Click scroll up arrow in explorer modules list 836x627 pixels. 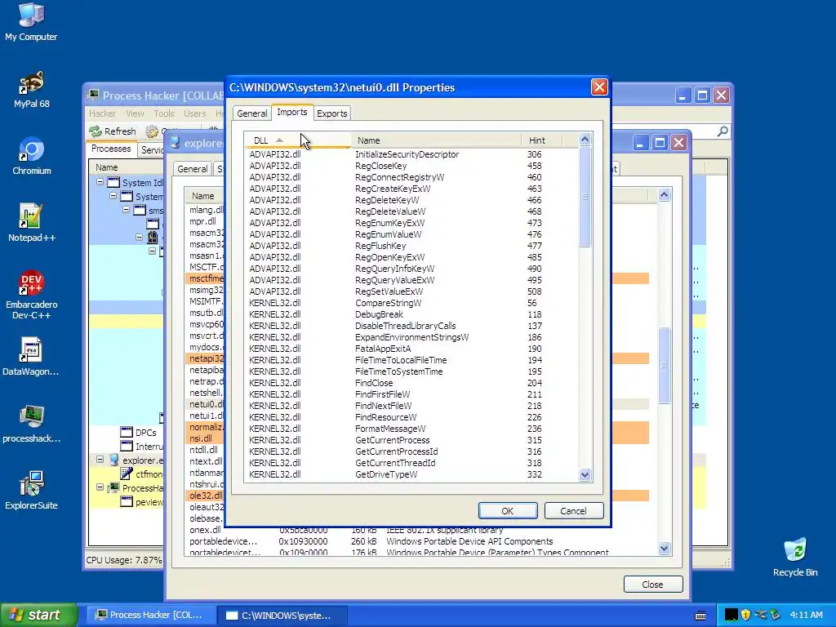pyautogui.click(x=665, y=195)
